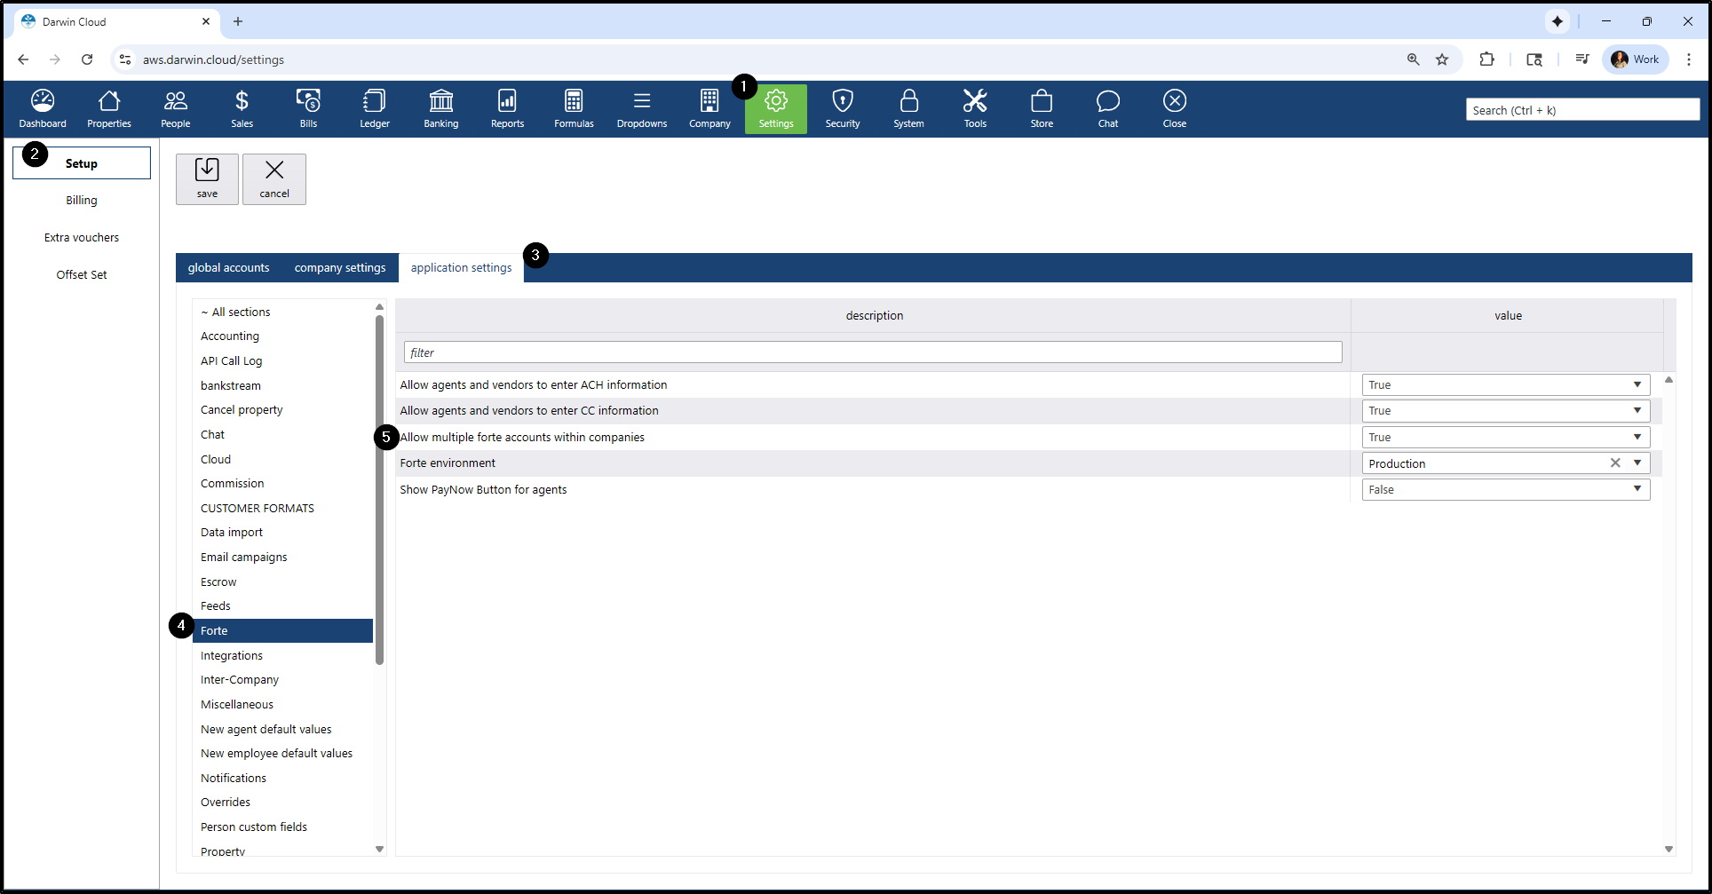
Task: Select Integrations in the sections list
Action: coord(232,655)
